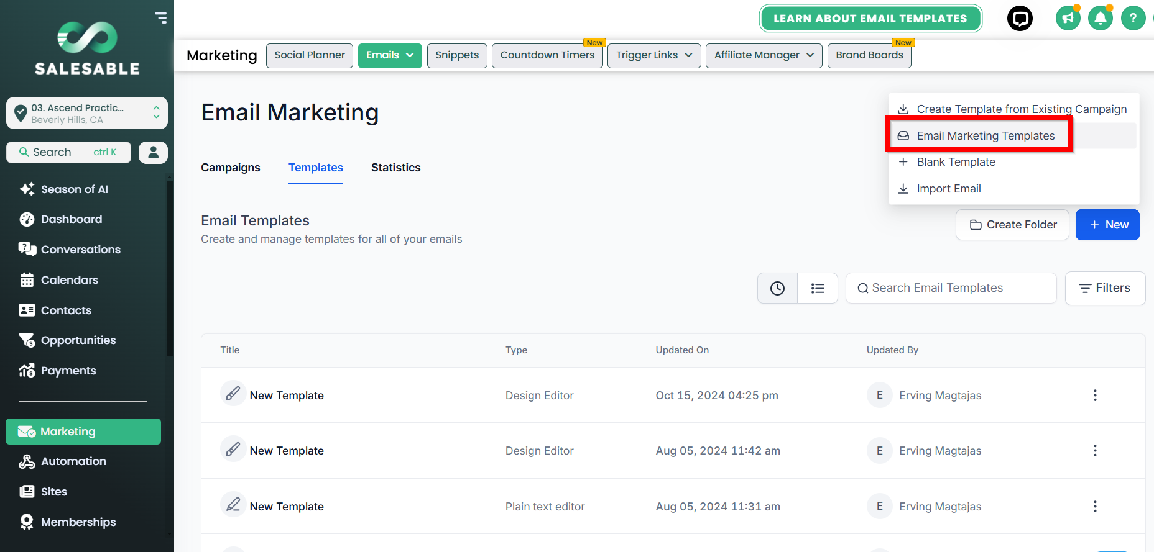
Task: Open Season of AI in sidebar
Action: tap(63, 189)
